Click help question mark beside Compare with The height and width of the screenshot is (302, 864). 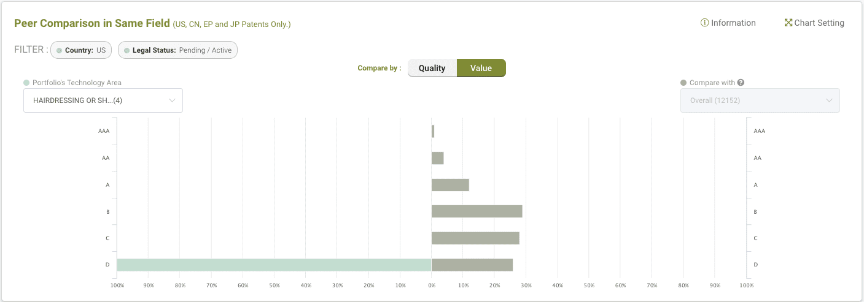tap(741, 83)
